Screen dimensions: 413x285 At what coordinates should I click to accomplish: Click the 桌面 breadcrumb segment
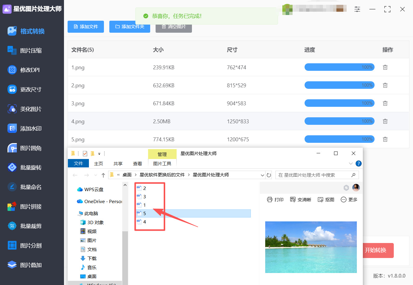[127, 175]
